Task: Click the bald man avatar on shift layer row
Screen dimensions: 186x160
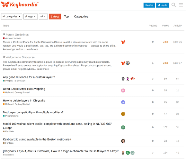Action: (123, 153)
